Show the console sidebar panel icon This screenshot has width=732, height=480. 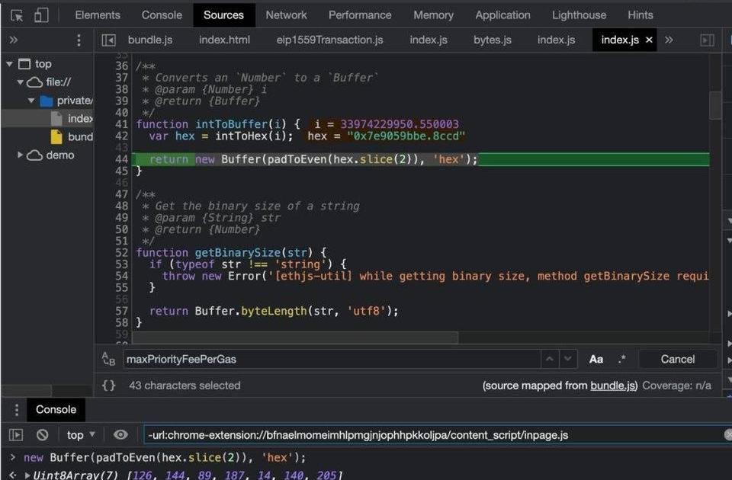point(16,435)
